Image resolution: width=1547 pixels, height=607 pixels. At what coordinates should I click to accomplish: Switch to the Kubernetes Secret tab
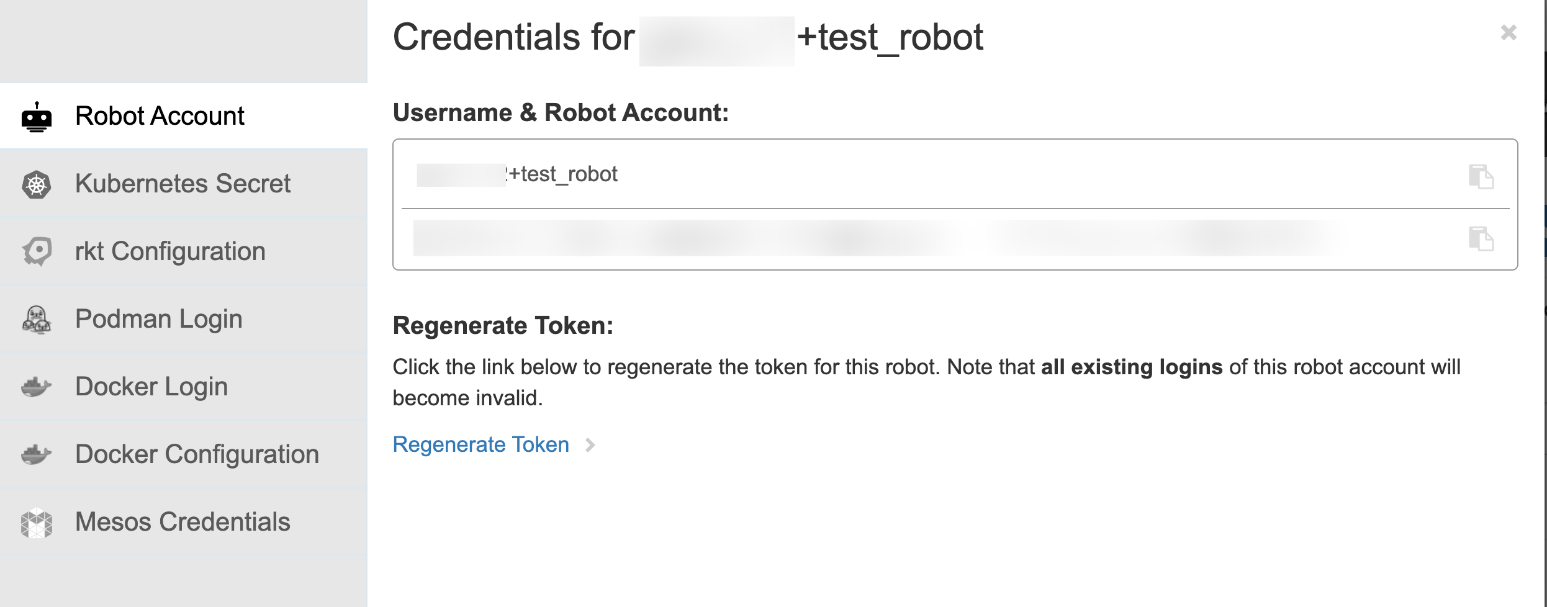tap(183, 184)
